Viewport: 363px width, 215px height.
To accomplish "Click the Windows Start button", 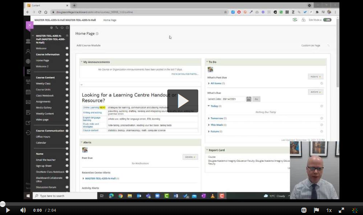I will 28,196.
